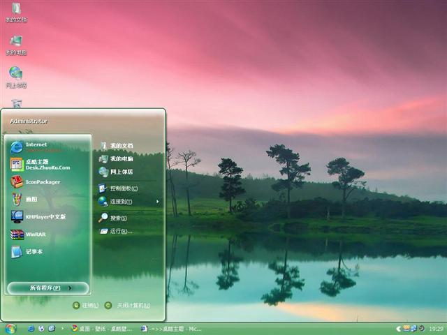Launch Internet Explorer from Quick Launch
The width and height of the screenshot is (447, 335).
point(31,329)
